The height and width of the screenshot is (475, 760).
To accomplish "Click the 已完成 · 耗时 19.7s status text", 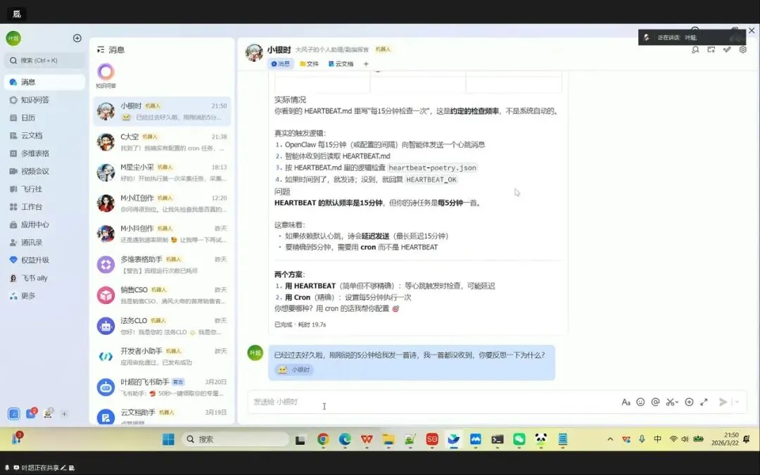I will tap(300, 324).
